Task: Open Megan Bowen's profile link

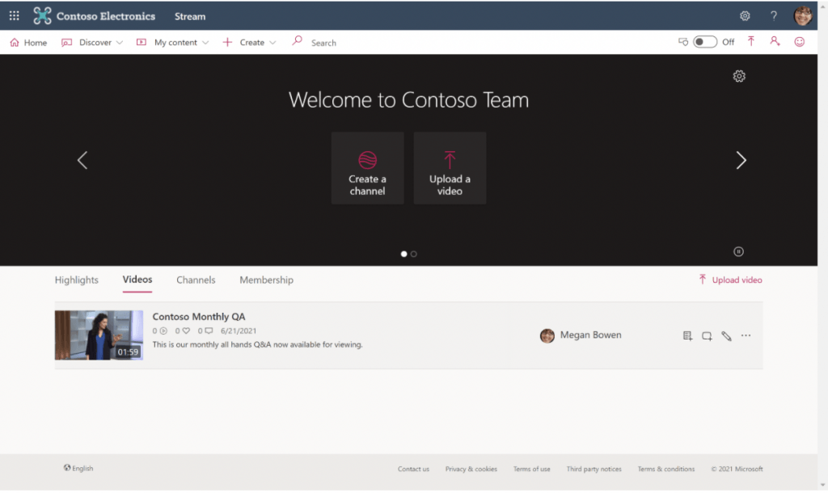Action: [x=591, y=335]
